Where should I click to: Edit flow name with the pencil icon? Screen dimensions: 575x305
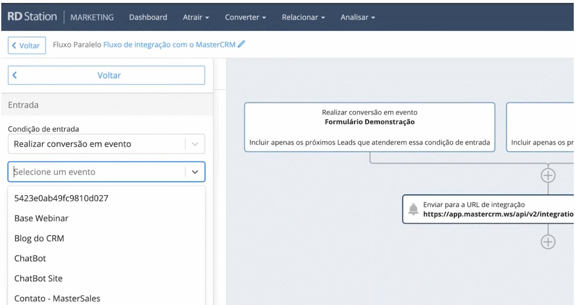pos(241,44)
